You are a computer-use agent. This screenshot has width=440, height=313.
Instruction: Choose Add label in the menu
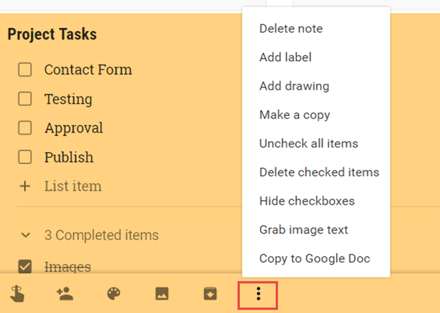[x=285, y=58]
